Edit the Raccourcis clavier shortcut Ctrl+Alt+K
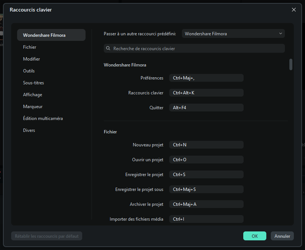 coord(206,92)
